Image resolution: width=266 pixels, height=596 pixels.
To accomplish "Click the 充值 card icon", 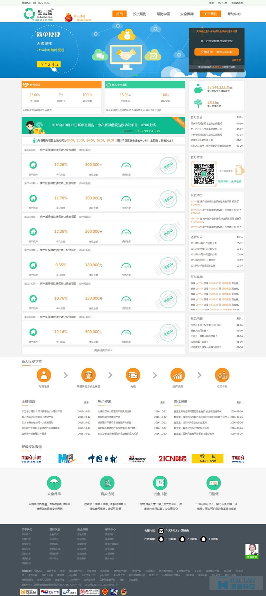I will (133, 375).
